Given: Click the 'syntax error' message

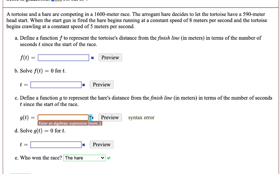Looking at the screenshot, I should click(141, 118).
